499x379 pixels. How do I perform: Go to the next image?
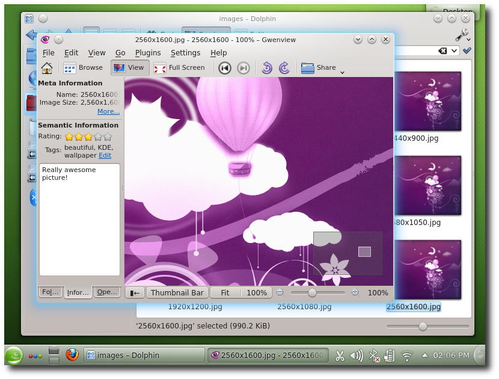243,68
